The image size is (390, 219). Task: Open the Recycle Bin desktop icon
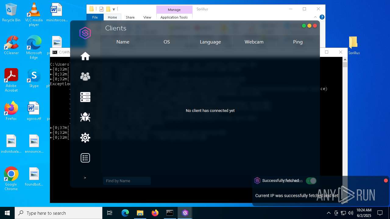(11, 13)
